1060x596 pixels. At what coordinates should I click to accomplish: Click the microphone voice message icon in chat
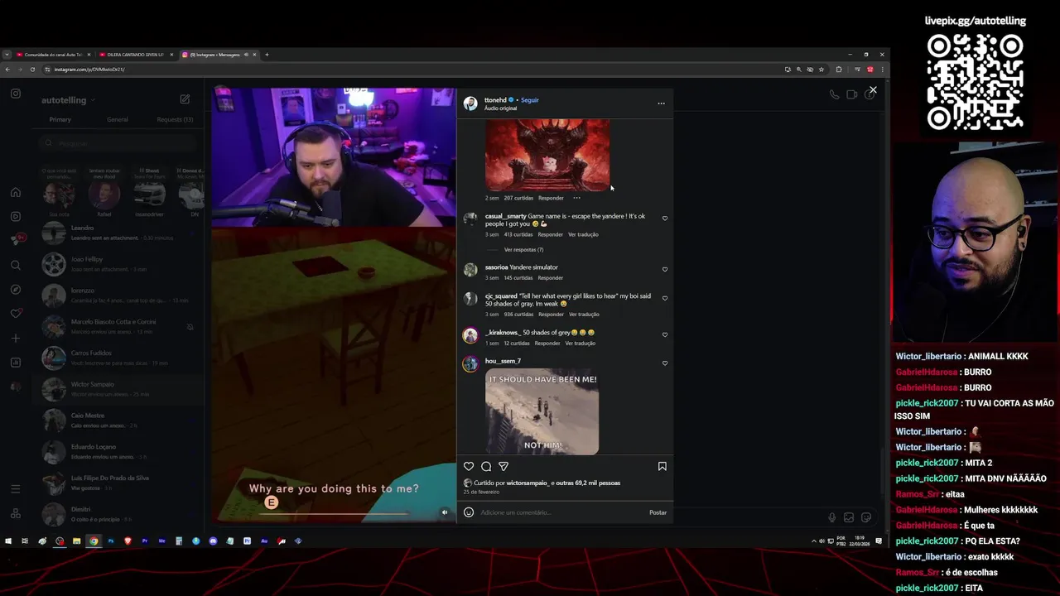click(x=832, y=517)
